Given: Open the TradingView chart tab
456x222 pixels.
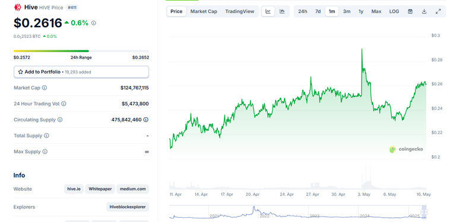Looking at the screenshot, I should click(240, 11).
